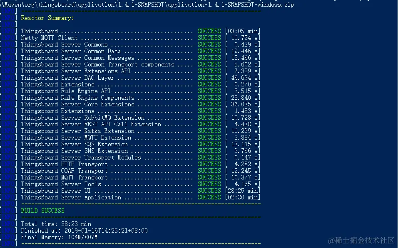This screenshot has height=248, width=398.
Task: Click the '36.035 s' duration value
Action: pos(244,104)
